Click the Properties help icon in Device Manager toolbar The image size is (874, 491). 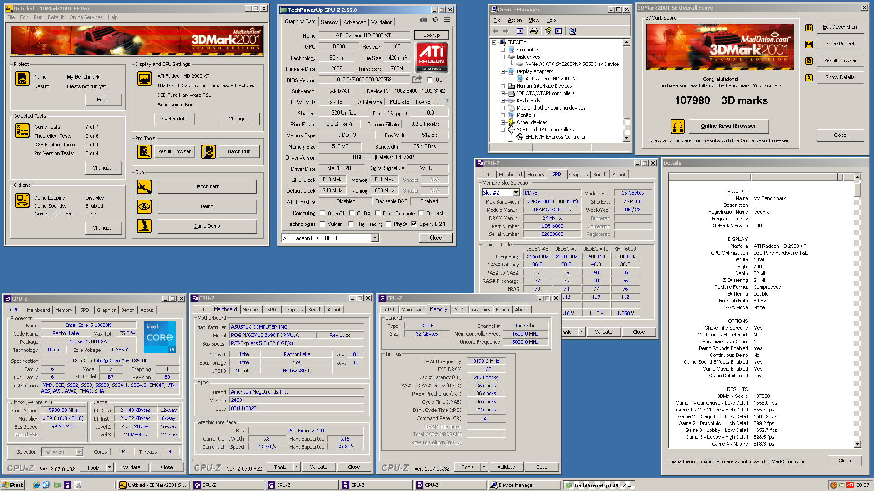548,31
